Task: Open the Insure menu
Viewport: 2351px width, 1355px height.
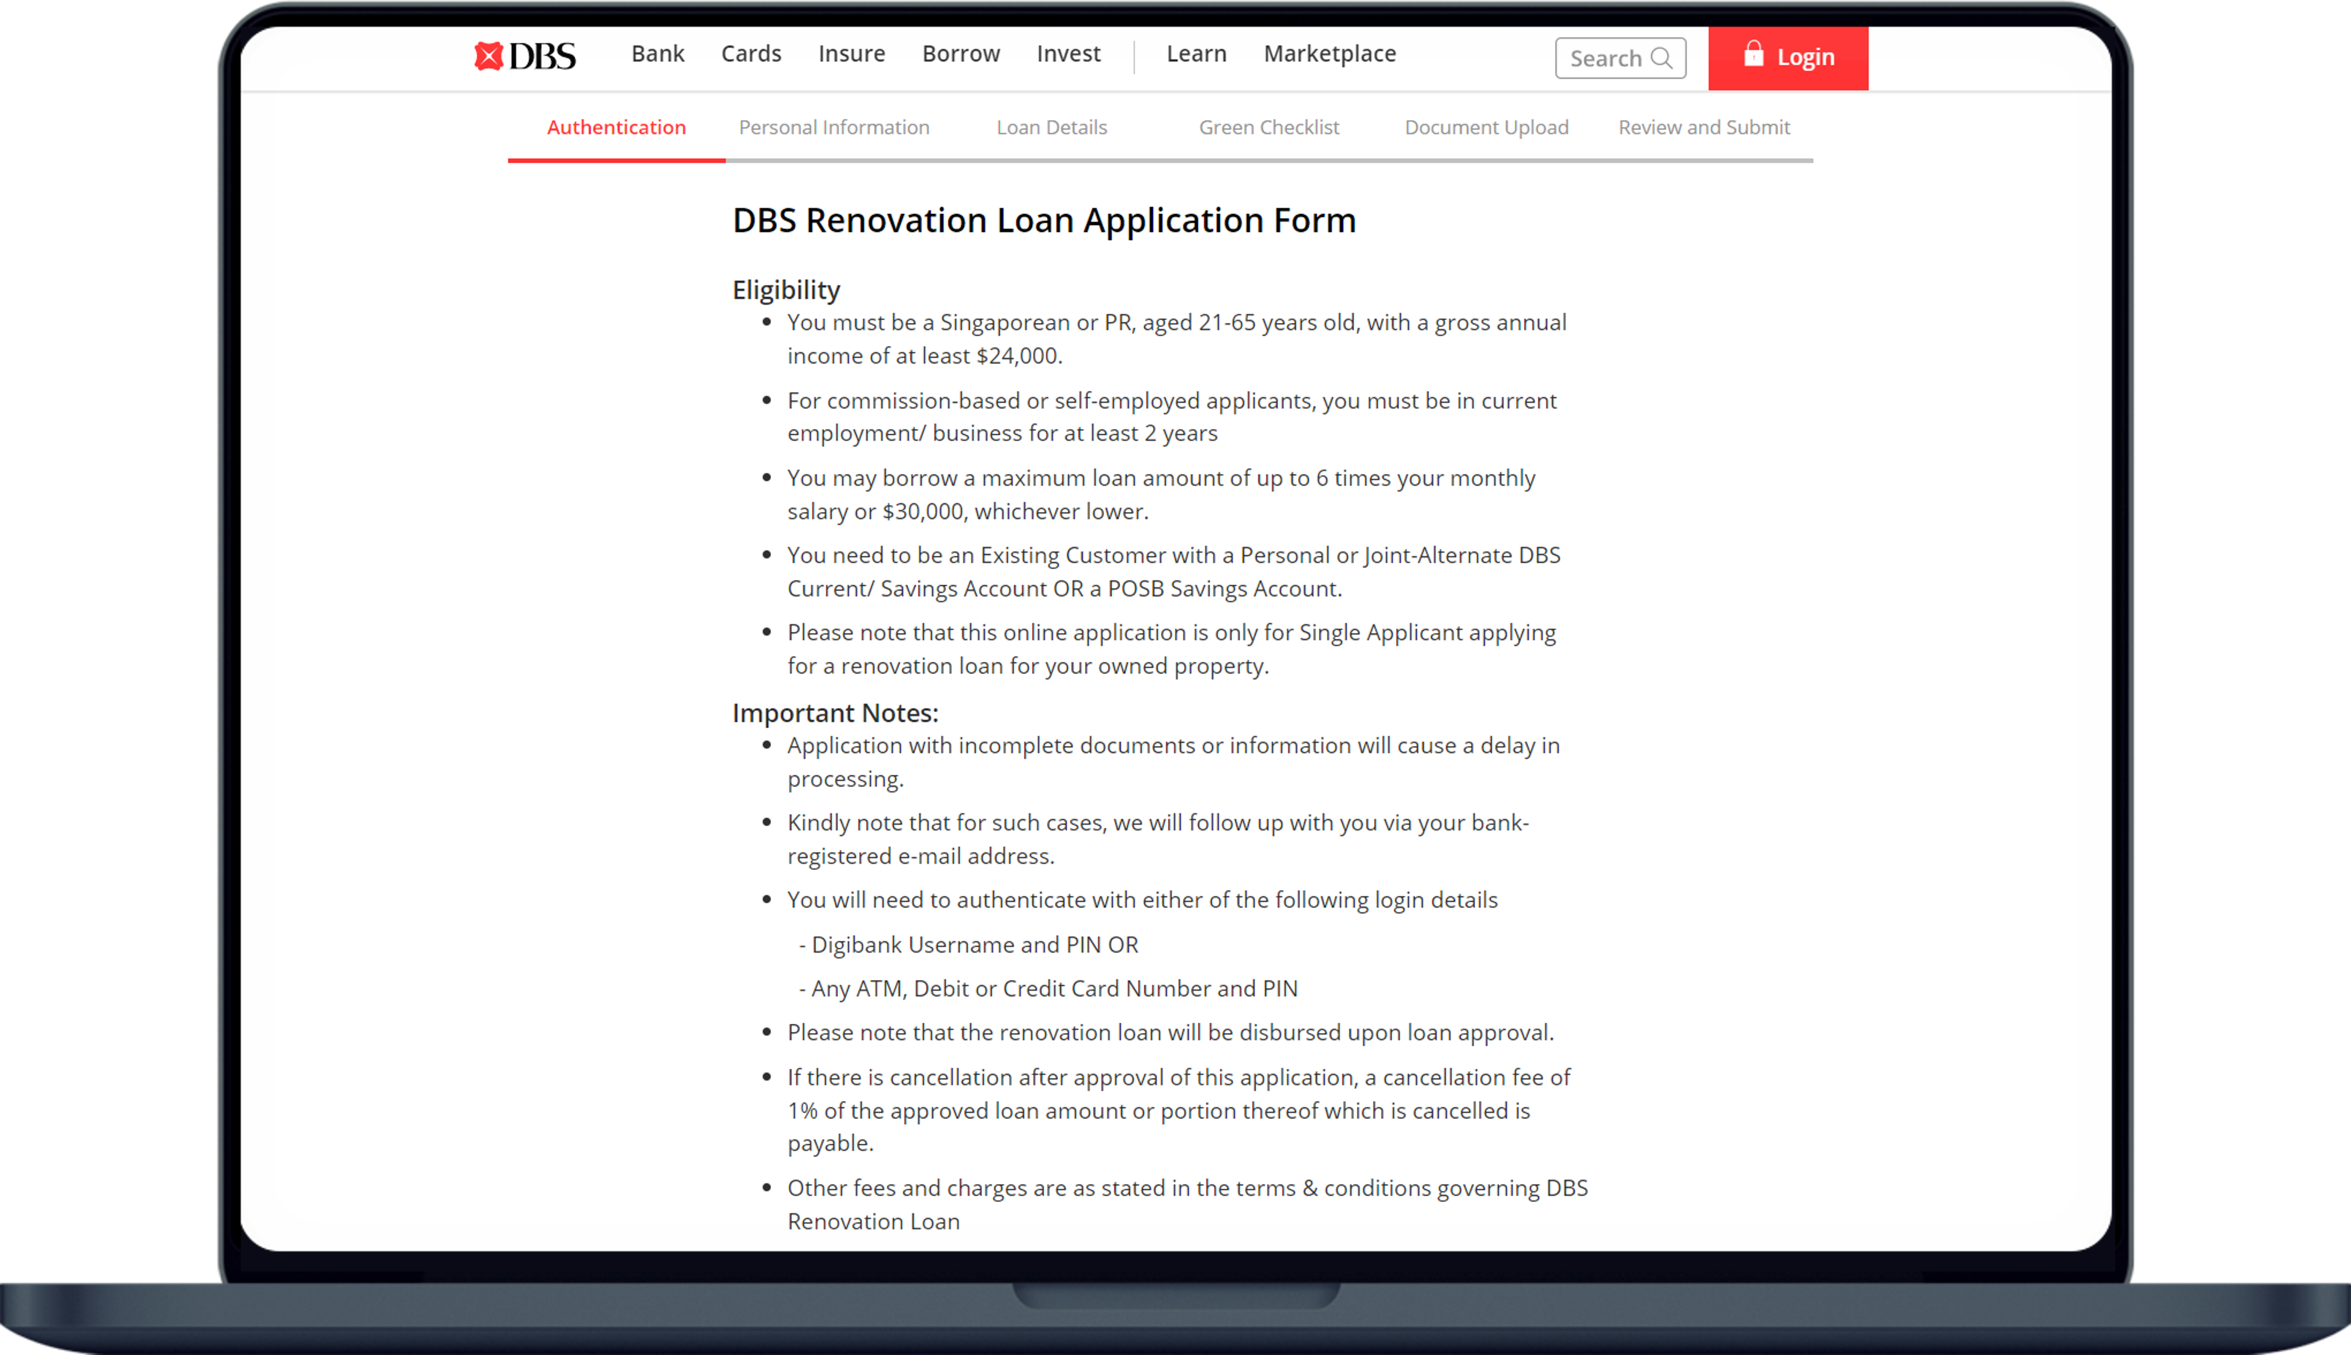Action: click(851, 54)
